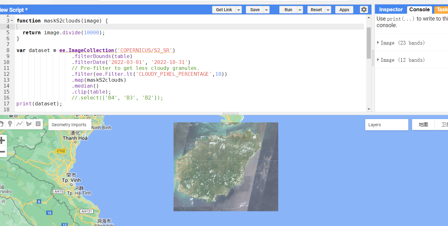Select the draw rectangle tool
448x226 pixels.
tap(38, 124)
